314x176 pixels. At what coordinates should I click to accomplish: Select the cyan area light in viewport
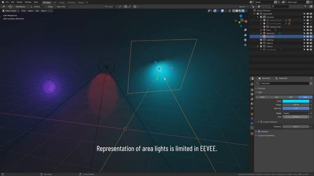(x=159, y=68)
